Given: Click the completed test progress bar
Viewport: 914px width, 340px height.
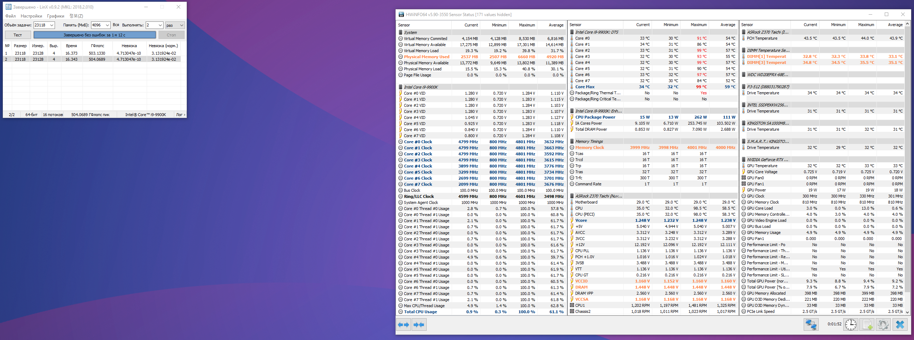Looking at the screenshot, I should coord(95,35).
